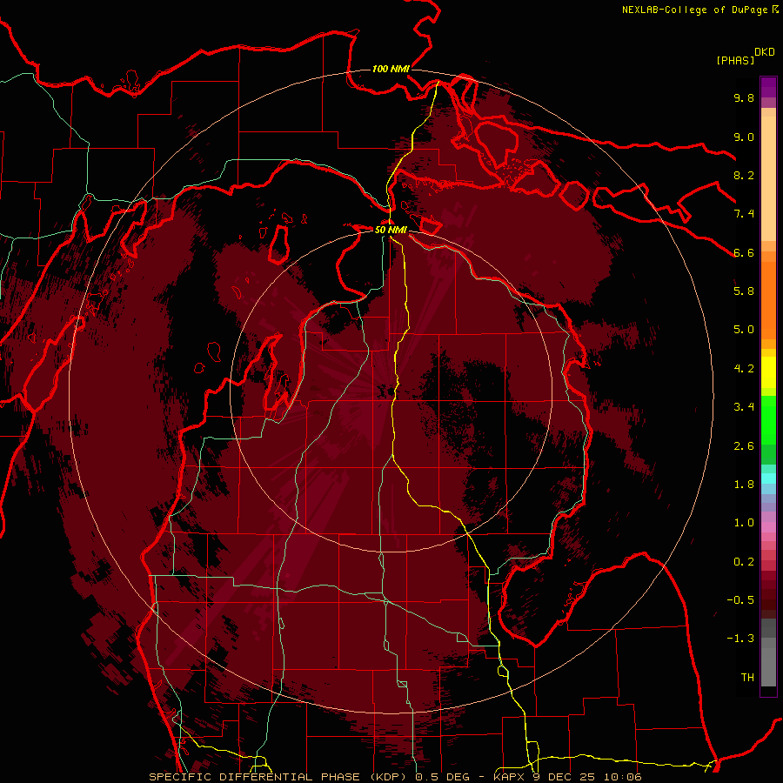
Task: Select the -0.5 scale value
Action: (740, 600)
